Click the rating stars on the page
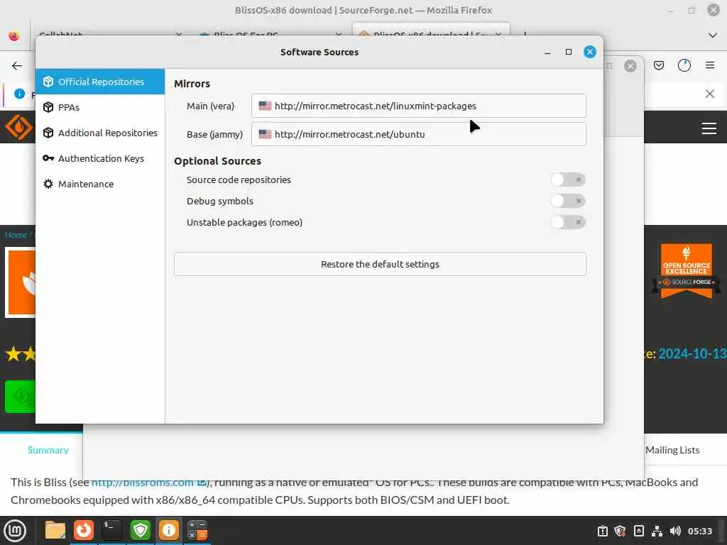Screen dimensions: 727x545 21,355
